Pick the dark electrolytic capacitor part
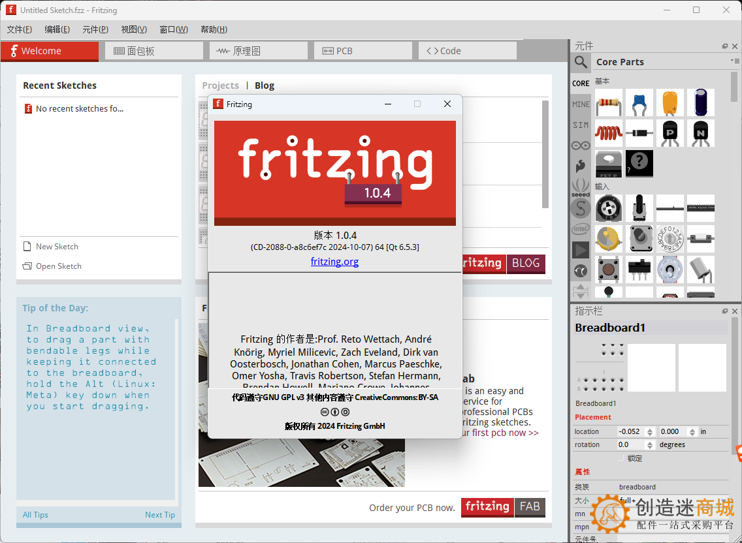The height and width of the screenshot is (543, 742). coord(701,102)
